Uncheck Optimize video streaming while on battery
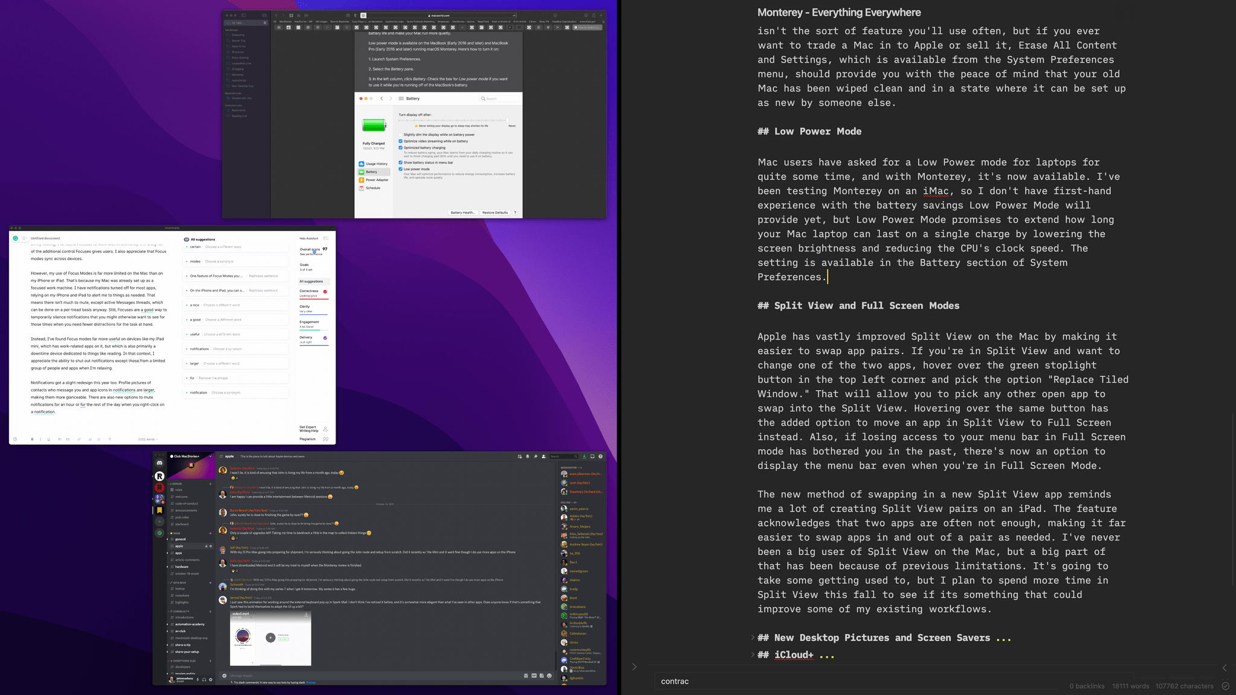This screenshot has height=695, width=1236. 400,141
